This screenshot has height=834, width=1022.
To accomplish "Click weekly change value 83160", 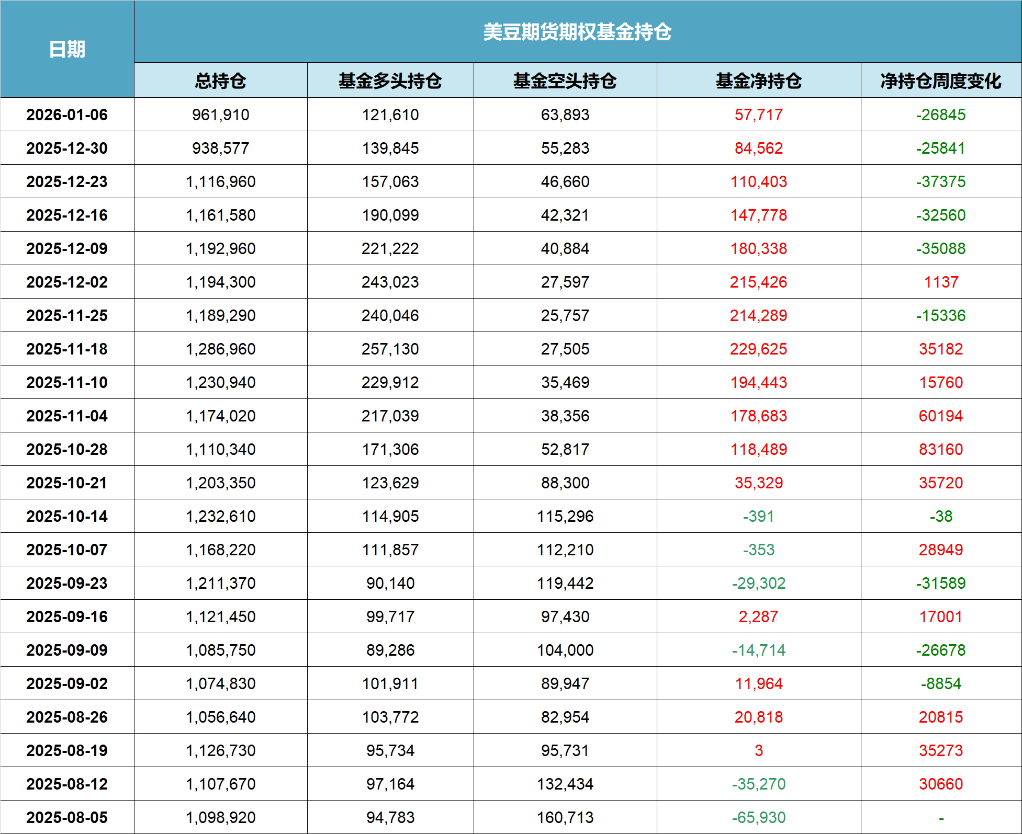I will tap(941, 449).
